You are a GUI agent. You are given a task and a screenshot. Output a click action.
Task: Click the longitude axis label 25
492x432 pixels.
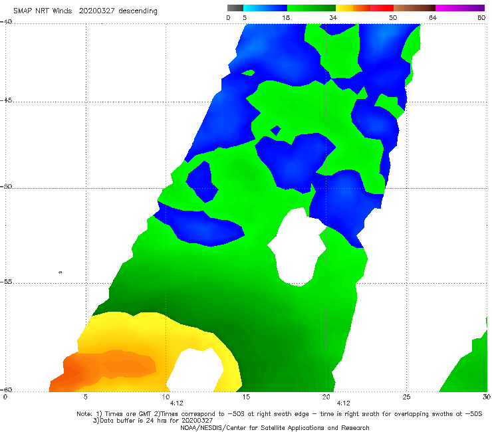tap(406, 397)
